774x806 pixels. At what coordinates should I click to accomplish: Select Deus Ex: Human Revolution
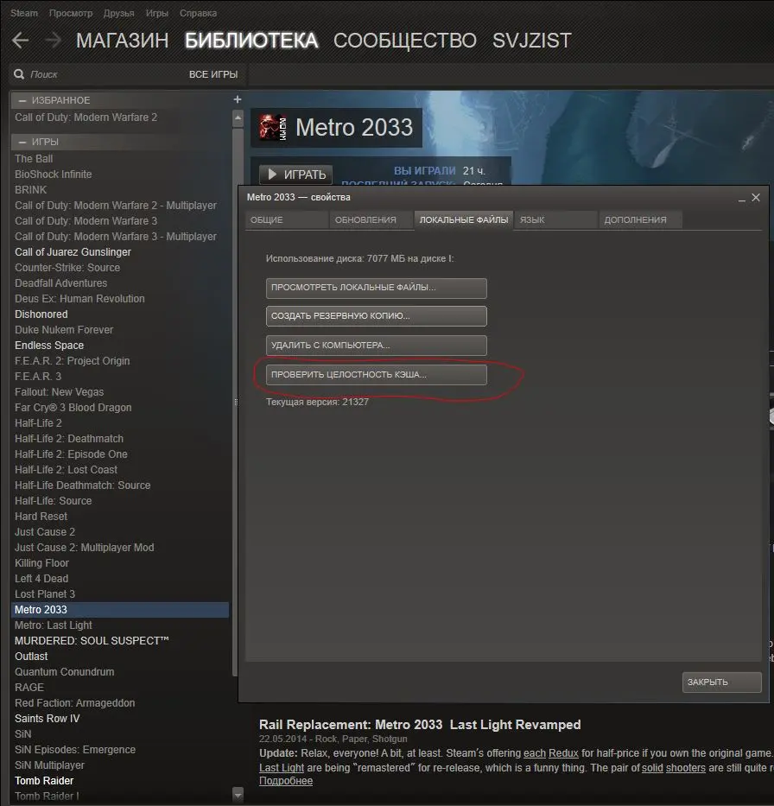tap(79, 299)
